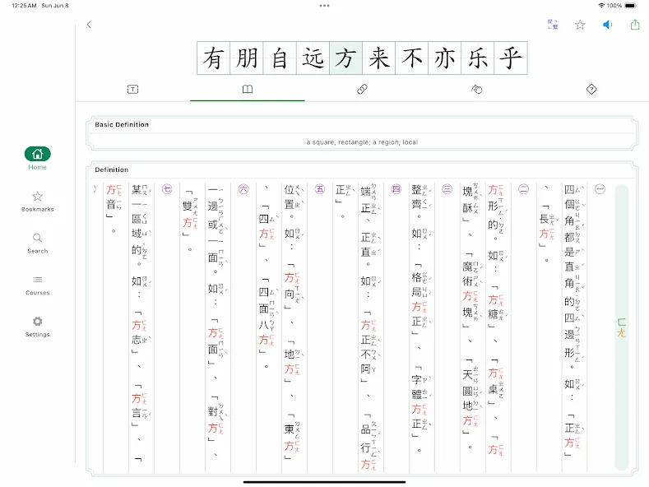The image size is (649, 487).
Task: Open Settings gear in sidebar
Action: (x=37, y=327)
